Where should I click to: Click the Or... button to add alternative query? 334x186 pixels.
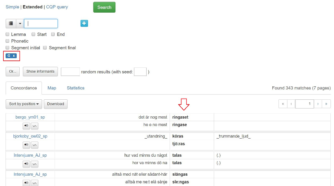tap(13, 72)
